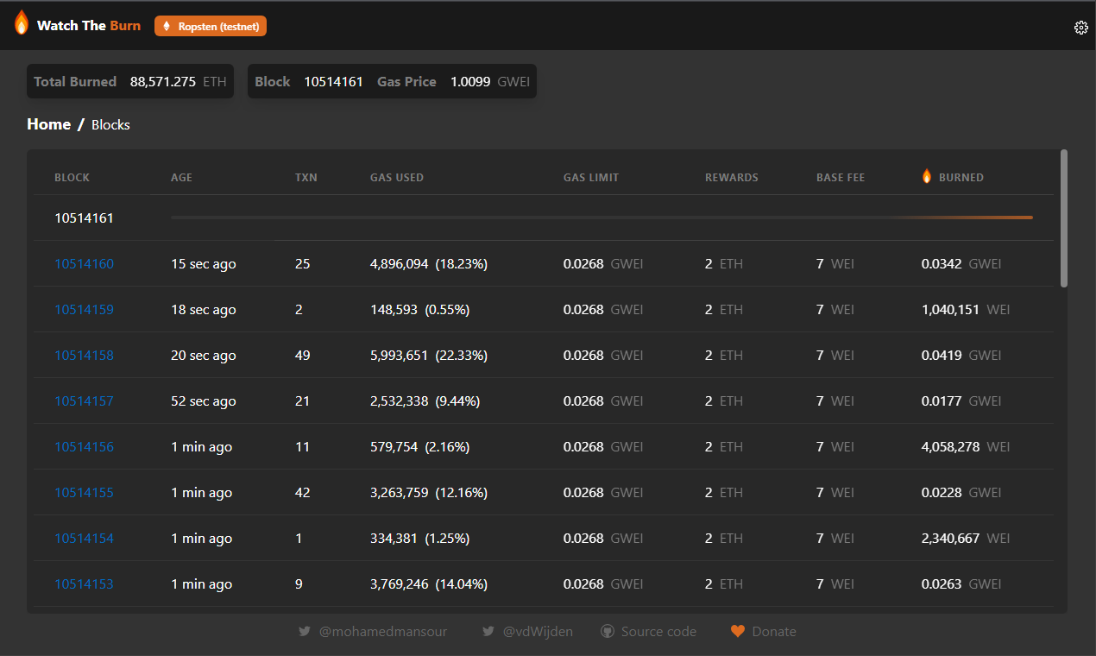Viewport: 1096px width, 656px height.
Task: Click the '18 sec ago' age cell
Action: pyautogui.click(x=204, y=310)
